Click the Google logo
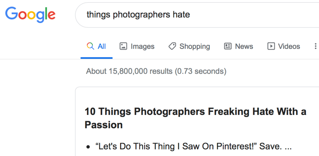Image resolution: width=319 pixels, height=156 pixels. 30,14
